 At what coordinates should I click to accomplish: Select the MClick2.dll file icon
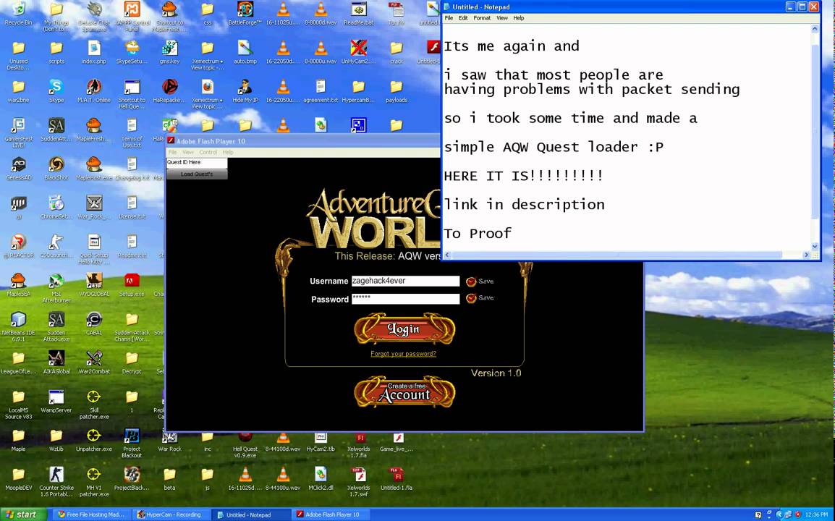pyautogui.click(x=321, y=474)
